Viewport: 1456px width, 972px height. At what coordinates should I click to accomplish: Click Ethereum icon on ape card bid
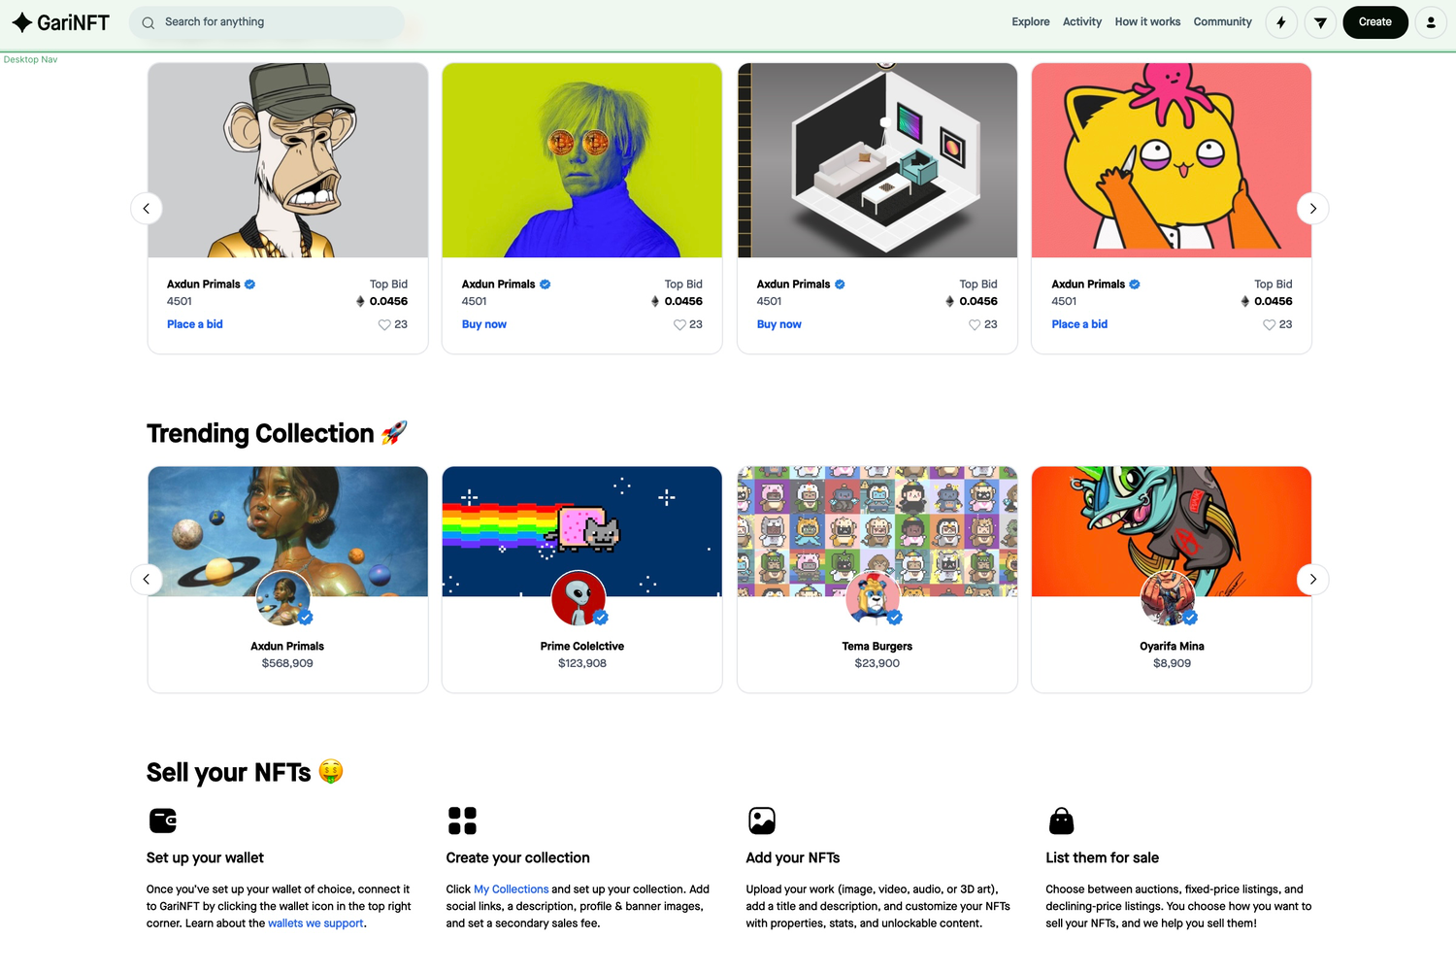360,301
